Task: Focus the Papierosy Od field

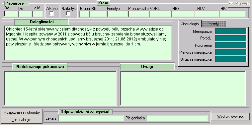Action: tap(11, 14)
